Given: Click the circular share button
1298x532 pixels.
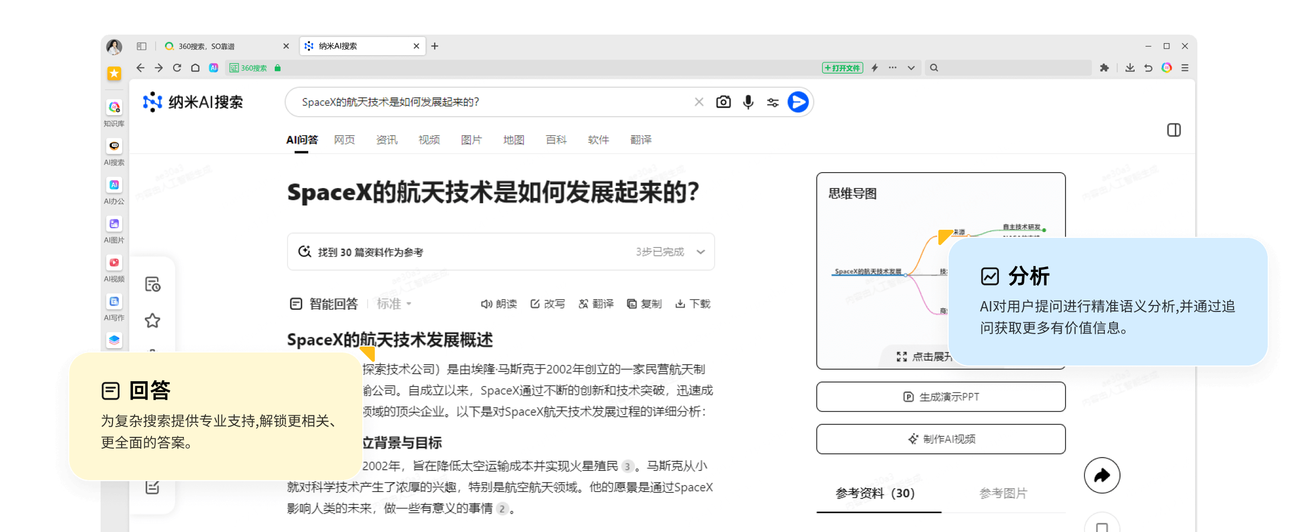Looking at the screenshot, I should (x=1102, y=475).
